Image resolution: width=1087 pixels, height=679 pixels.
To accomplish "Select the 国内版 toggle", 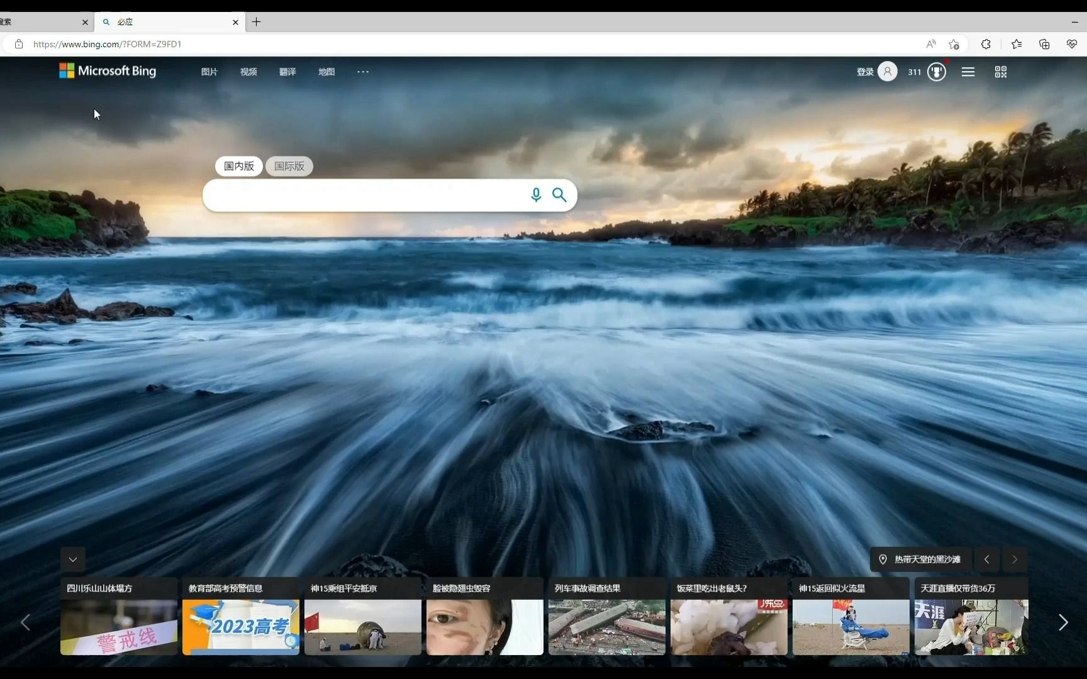I will pos(239,166).
